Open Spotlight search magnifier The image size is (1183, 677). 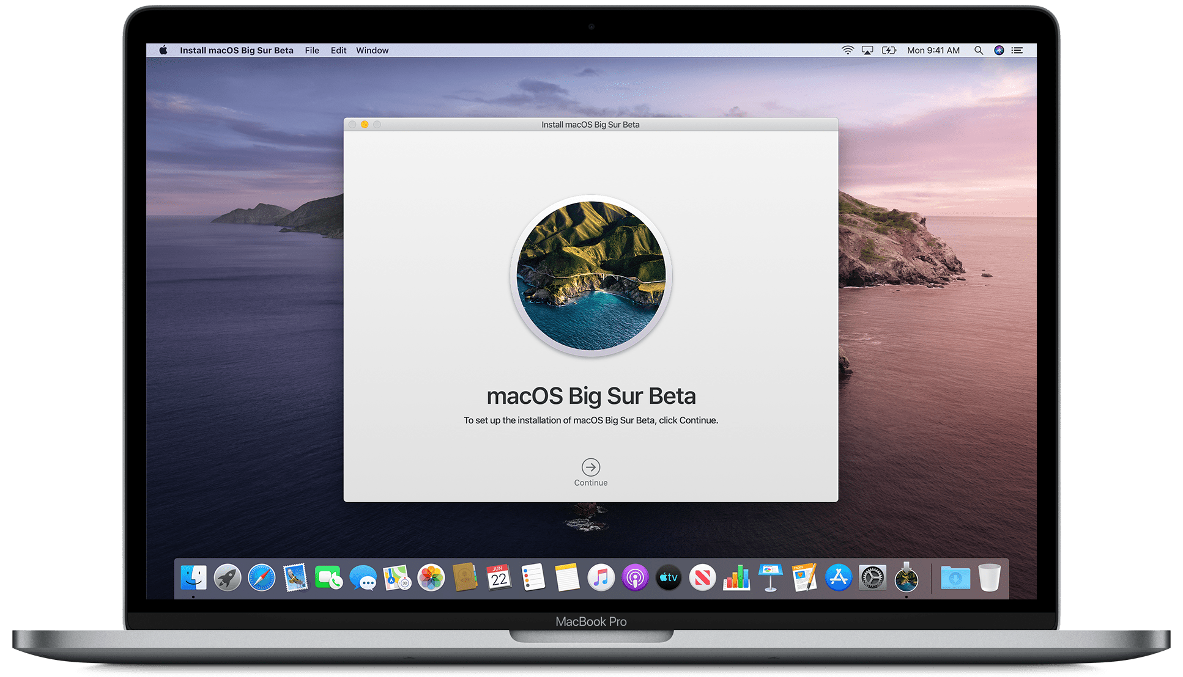(979, 50)
